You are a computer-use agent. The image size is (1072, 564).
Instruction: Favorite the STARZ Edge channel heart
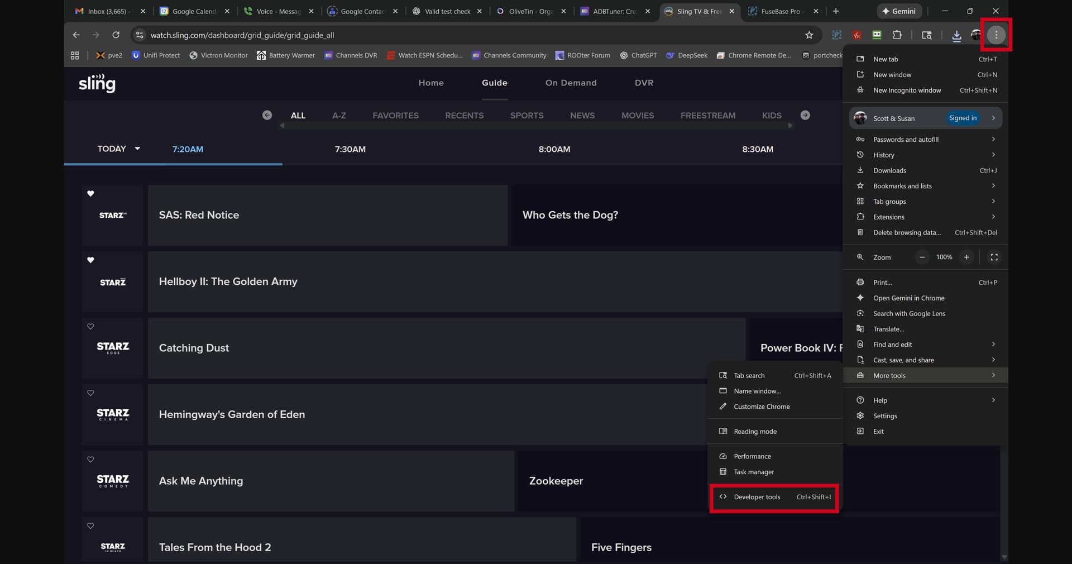90,327
